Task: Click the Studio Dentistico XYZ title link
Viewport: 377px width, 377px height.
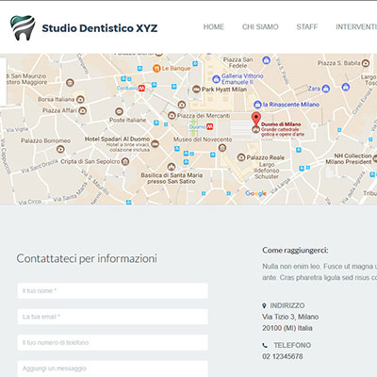Action: click(100, 28)
